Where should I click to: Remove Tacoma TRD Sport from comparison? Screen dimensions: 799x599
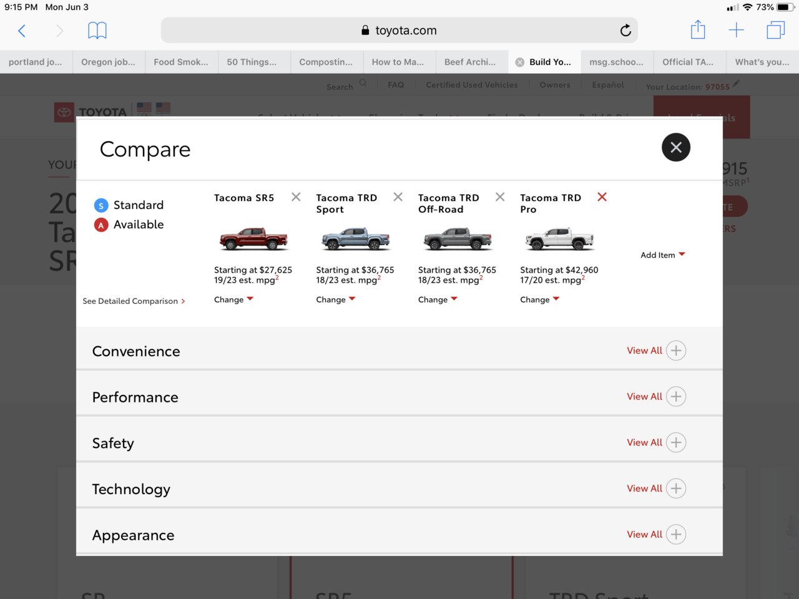pyautogui.click(x=398, y=197)
